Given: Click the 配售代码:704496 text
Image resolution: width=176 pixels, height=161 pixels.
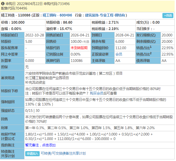Looking at the screenshot, I should pyautogui.click(x=14, y=8).
